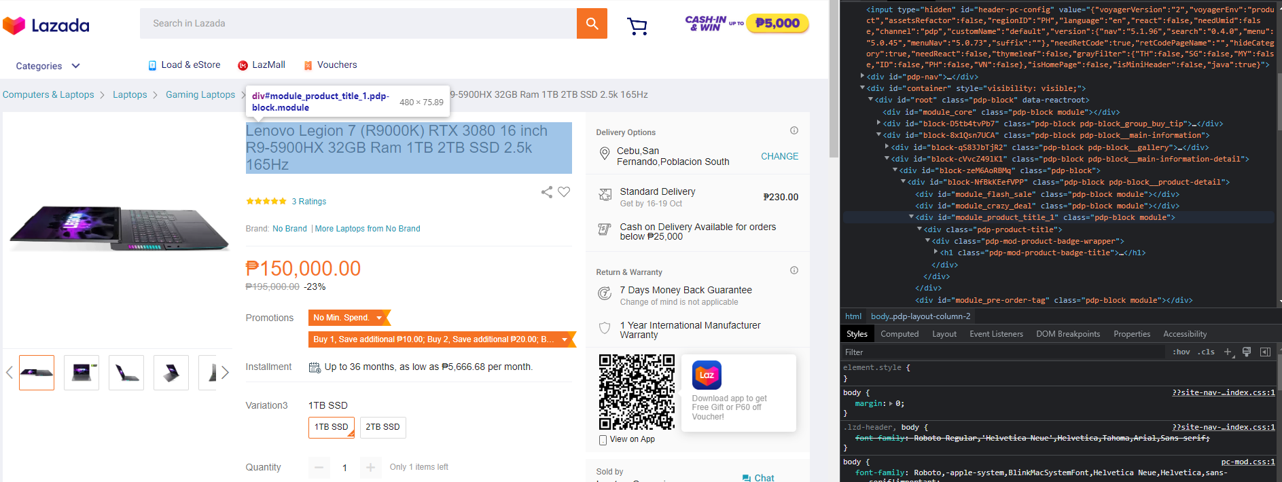Image resolution: width=1282 pixels, height=482 pixels.
Task: Switch to the Styles tab
Action: coord(857,334)
